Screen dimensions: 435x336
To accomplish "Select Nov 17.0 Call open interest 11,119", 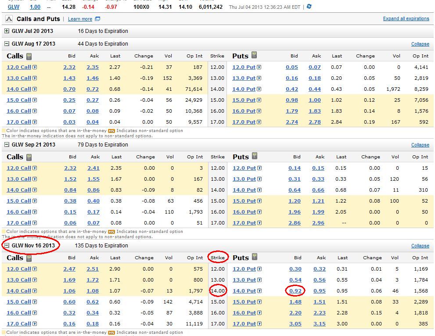I will click(x=194, y=324).
